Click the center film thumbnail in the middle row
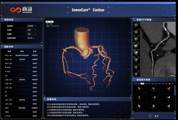 tap(154, 98)
